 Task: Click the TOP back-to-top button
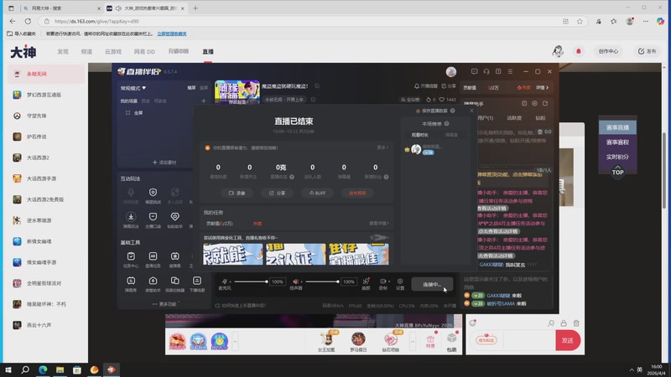(x=617, y=172)
